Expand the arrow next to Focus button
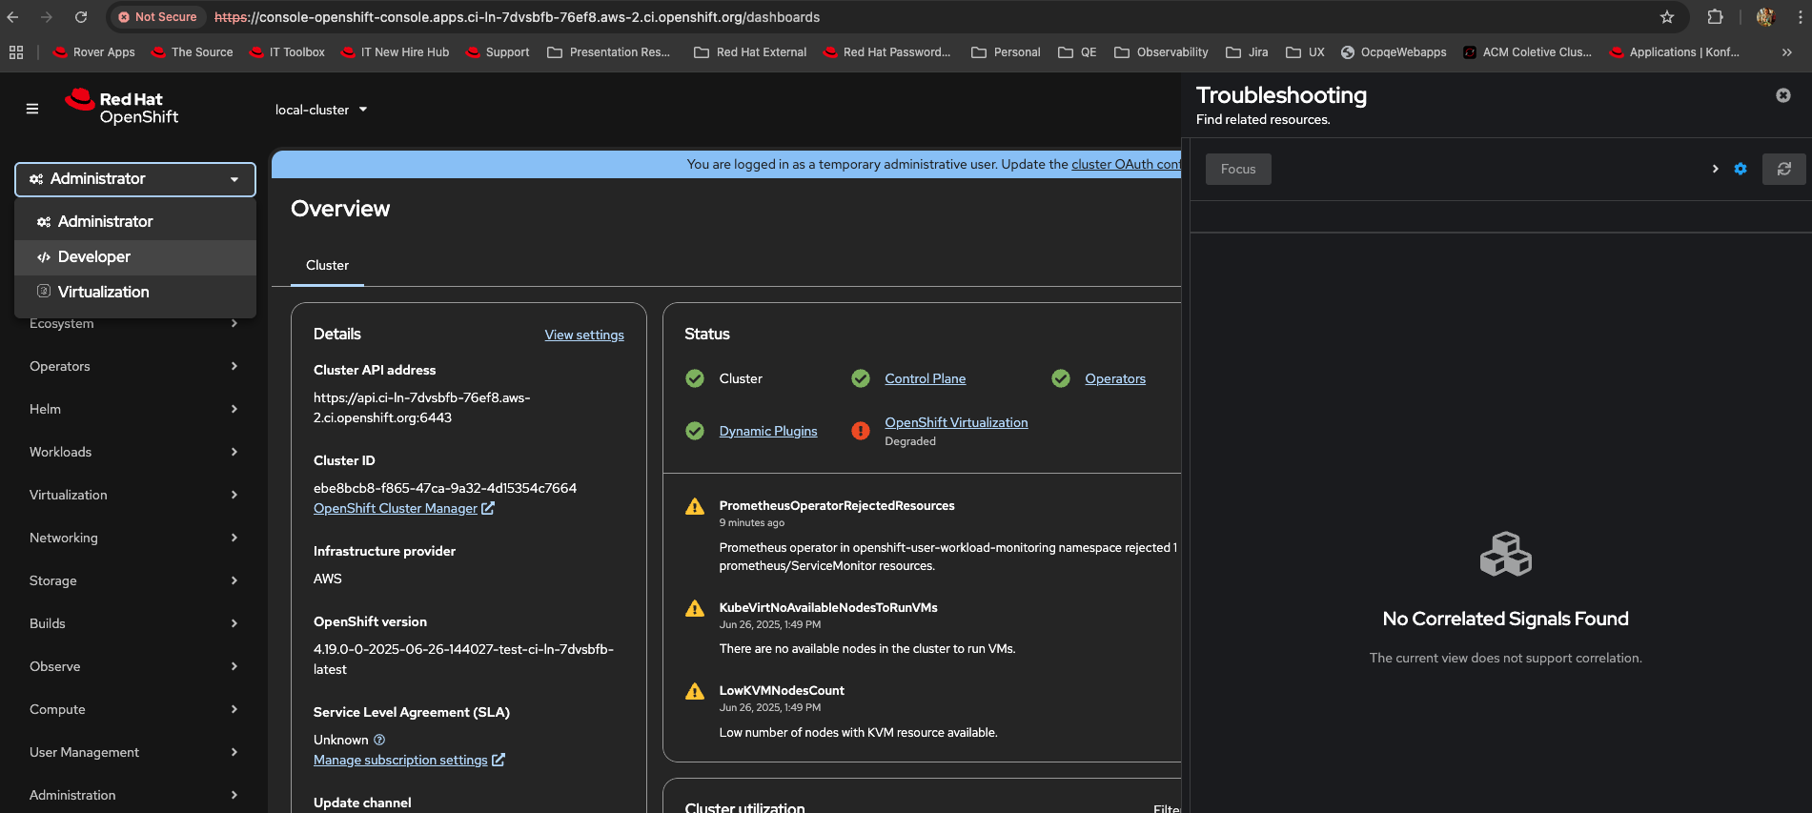Viewport: 1812px width, 813px height. [1715, 169]
